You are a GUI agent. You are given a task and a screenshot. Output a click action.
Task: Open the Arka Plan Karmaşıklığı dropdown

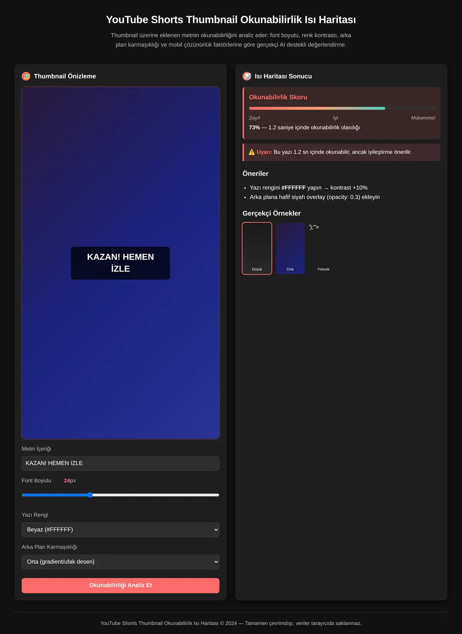click(x=121, y=562)
